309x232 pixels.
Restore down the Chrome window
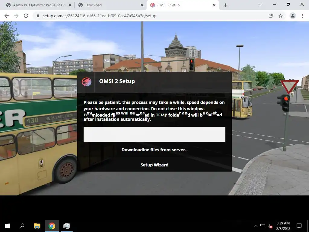(x=288, y=4)
